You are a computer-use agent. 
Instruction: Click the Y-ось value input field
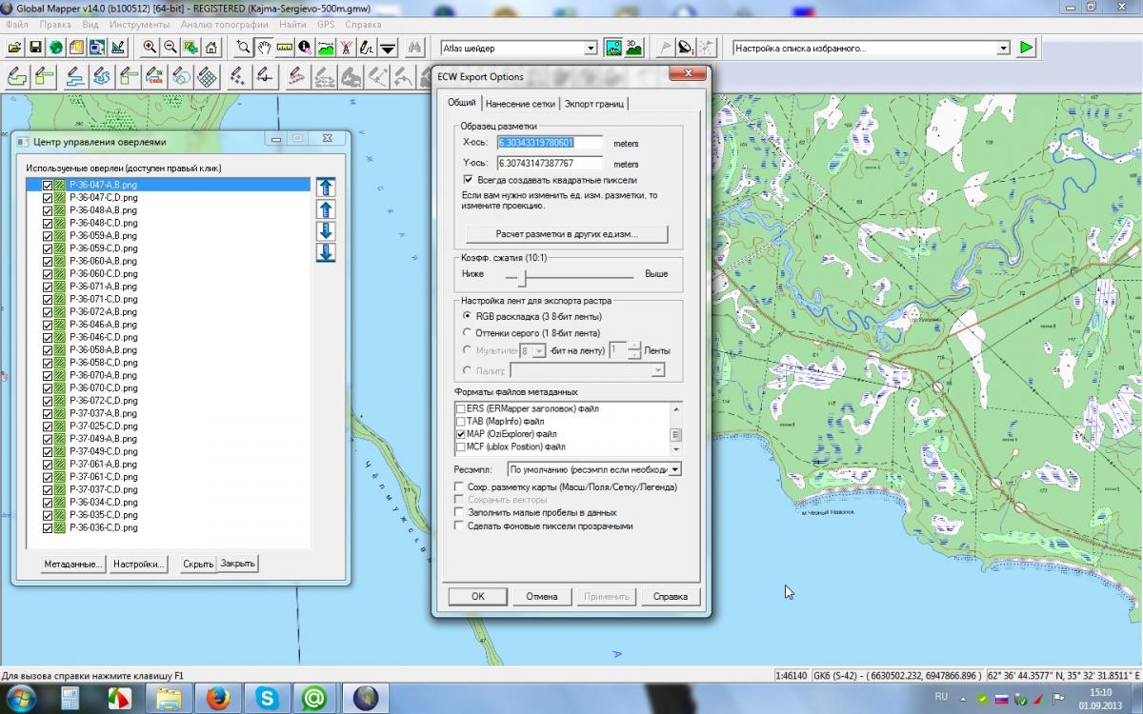click(x=551, y=163)
